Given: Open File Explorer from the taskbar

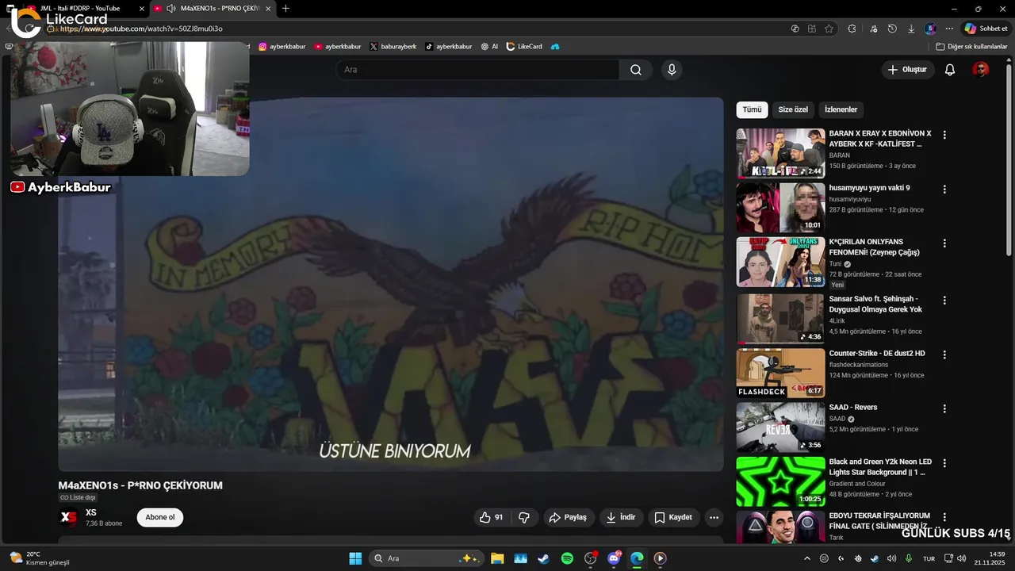Looking at the screenshot, I should coord(497,558).
